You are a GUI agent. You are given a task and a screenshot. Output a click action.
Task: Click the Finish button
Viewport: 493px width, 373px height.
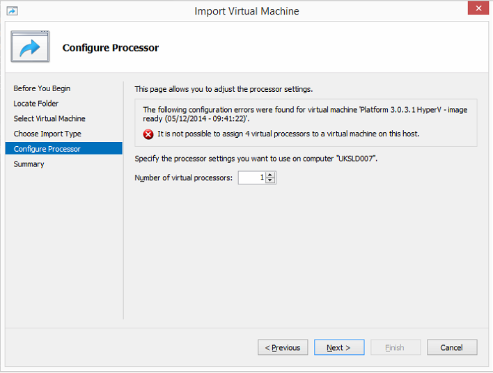pyautogui.click(x=395, y=348)
